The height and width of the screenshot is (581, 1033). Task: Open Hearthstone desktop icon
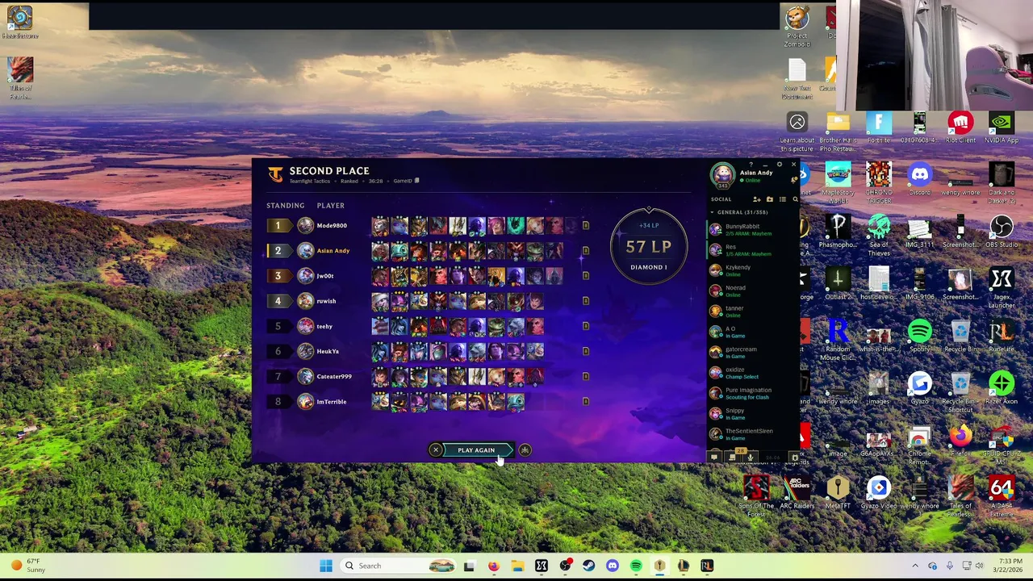pos(20,23)
